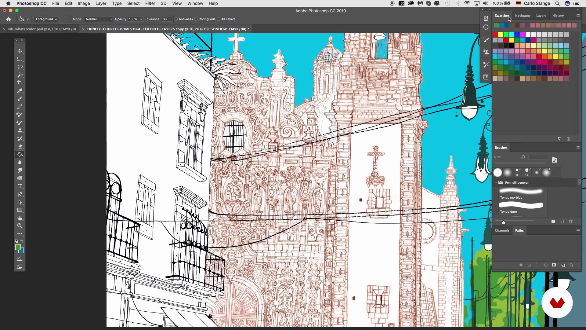Click the brush thumbnail size slider handle
This screenshot has height=330, width=586.
(504, 222)
